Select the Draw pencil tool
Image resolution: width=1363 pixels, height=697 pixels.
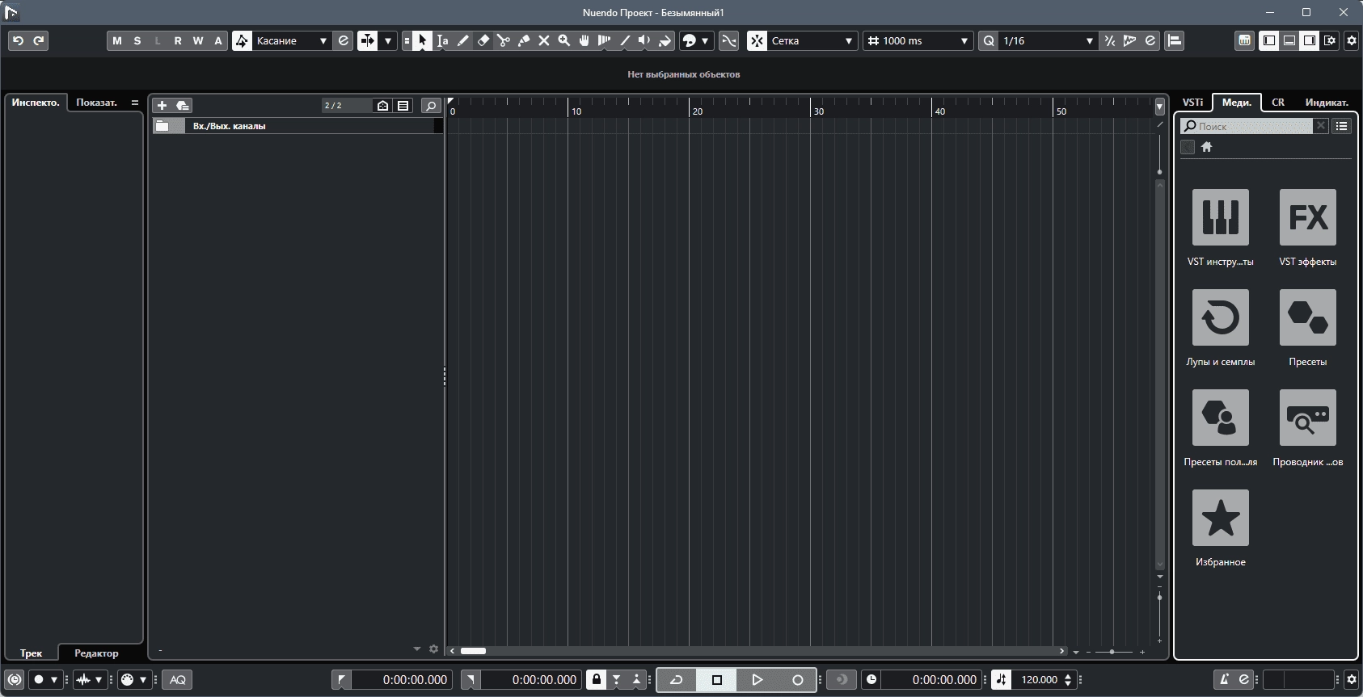pos(462,40)
